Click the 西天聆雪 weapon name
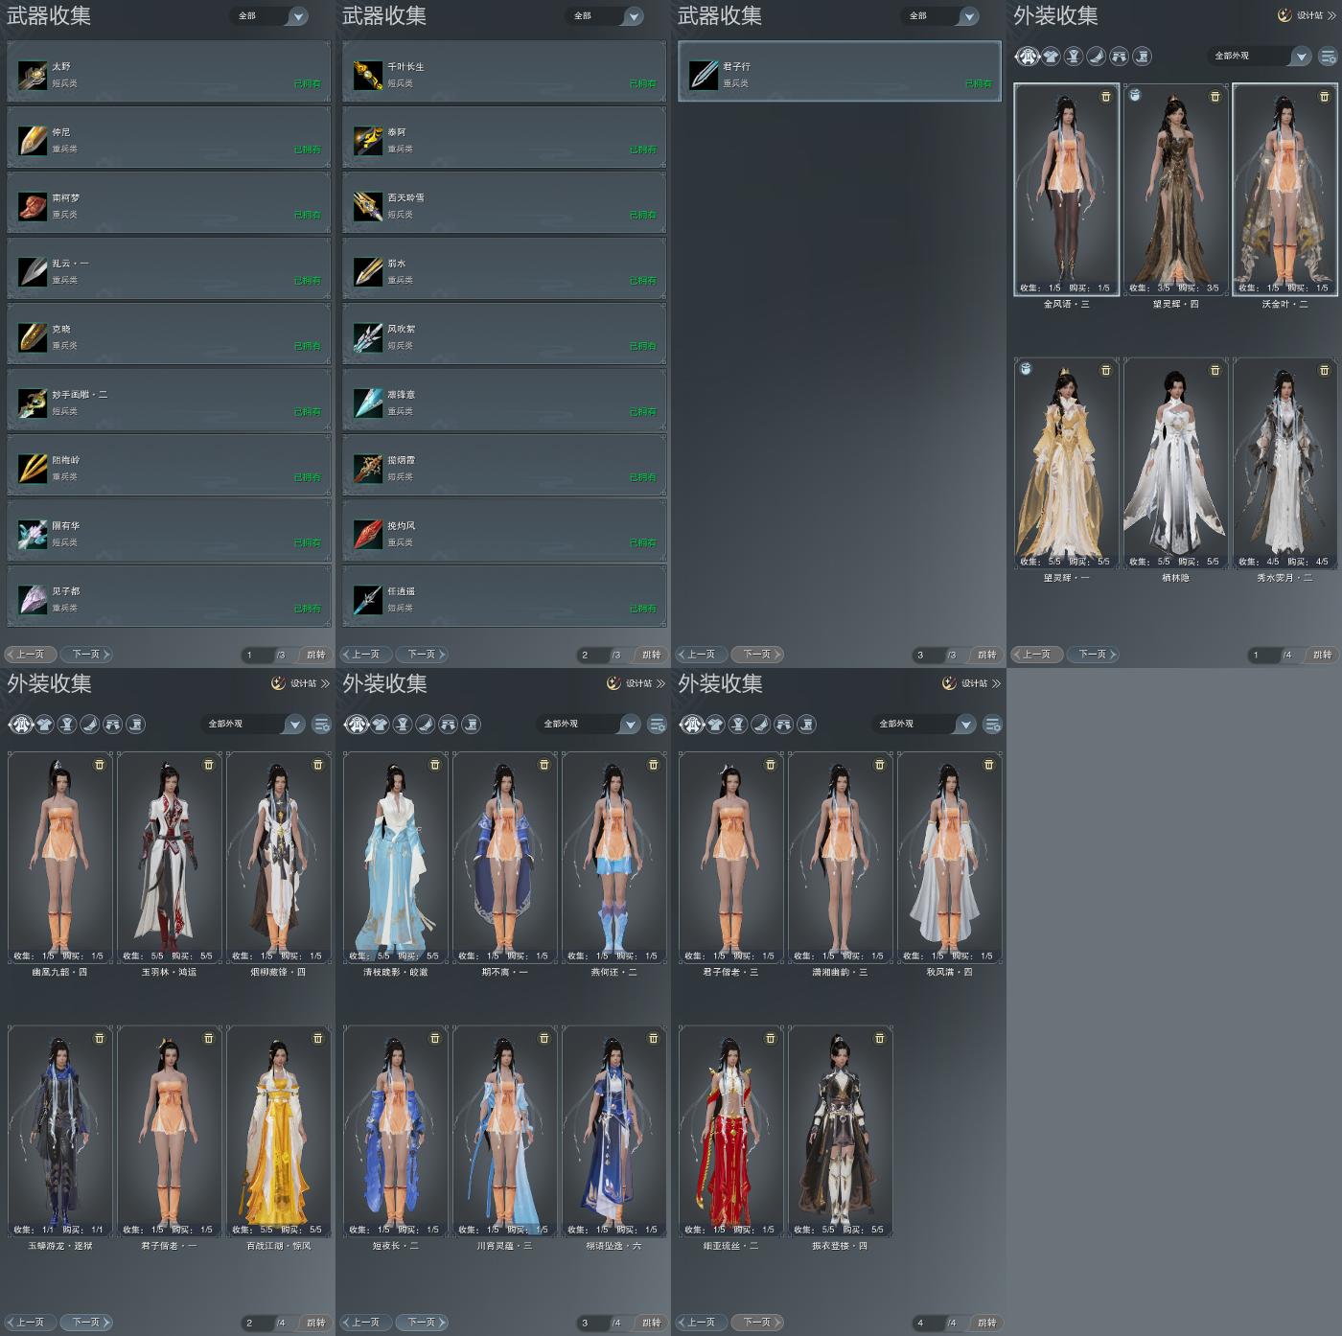The height and width of the screenshot is (1336, 1342). [405, 198]
